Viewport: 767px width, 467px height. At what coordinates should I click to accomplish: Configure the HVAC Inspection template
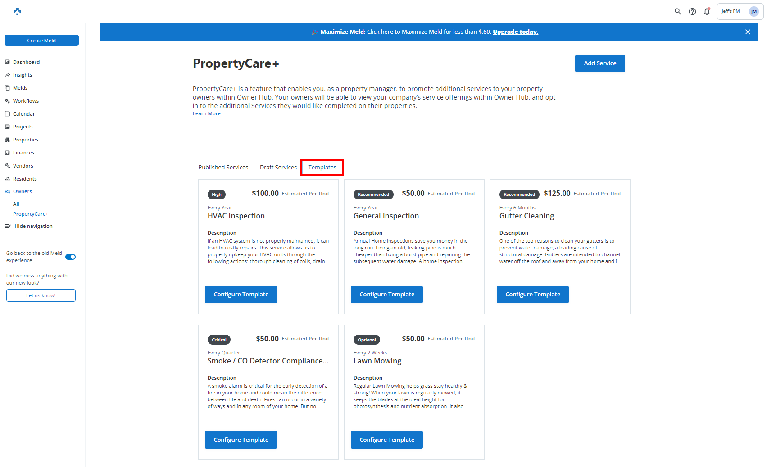241,295
